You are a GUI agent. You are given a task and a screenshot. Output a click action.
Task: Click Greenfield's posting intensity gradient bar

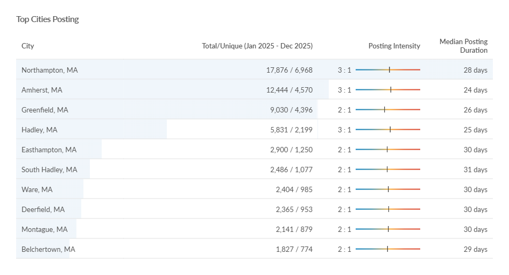pyautogui.click(x=387, y=110)
